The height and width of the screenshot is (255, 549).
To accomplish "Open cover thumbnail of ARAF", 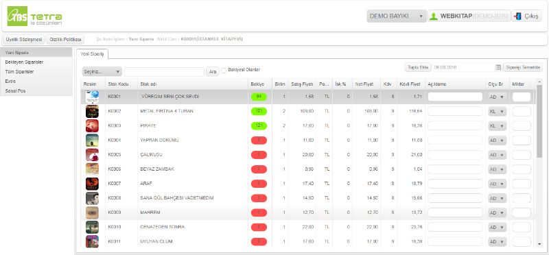I will click(x=92, y=184).
